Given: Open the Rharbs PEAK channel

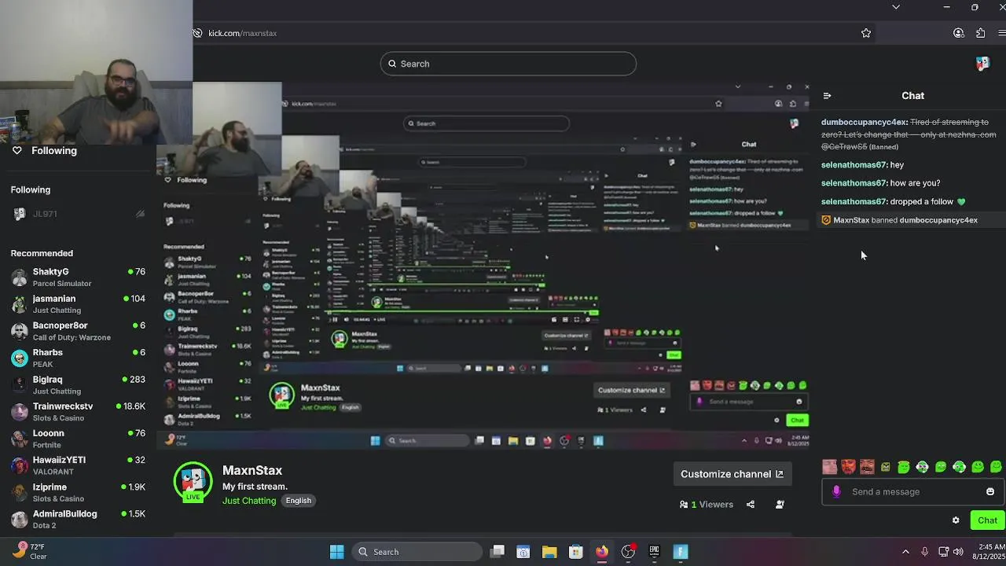Looking at the screenshot, I should 79,358.
